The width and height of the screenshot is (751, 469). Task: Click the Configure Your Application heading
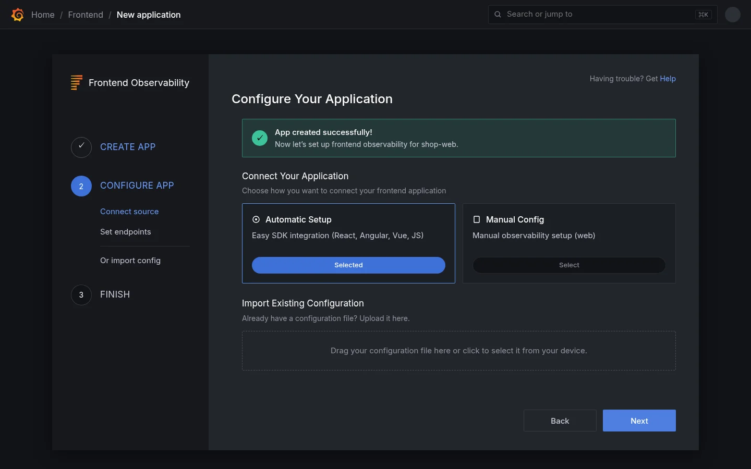312,99
